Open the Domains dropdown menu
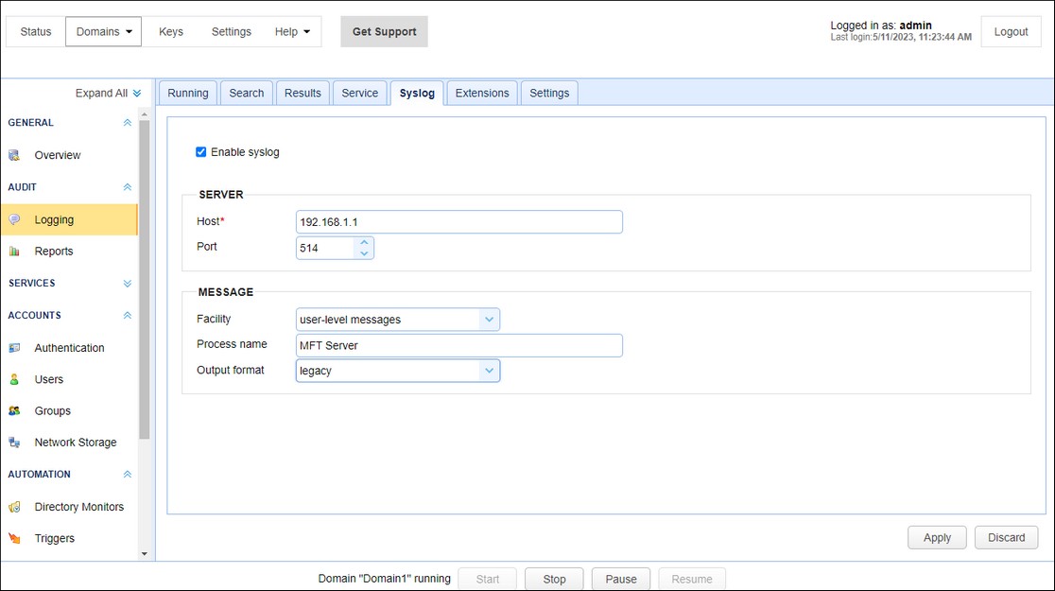The width and height of the screenshot is (1055, 591). (104, 31)
